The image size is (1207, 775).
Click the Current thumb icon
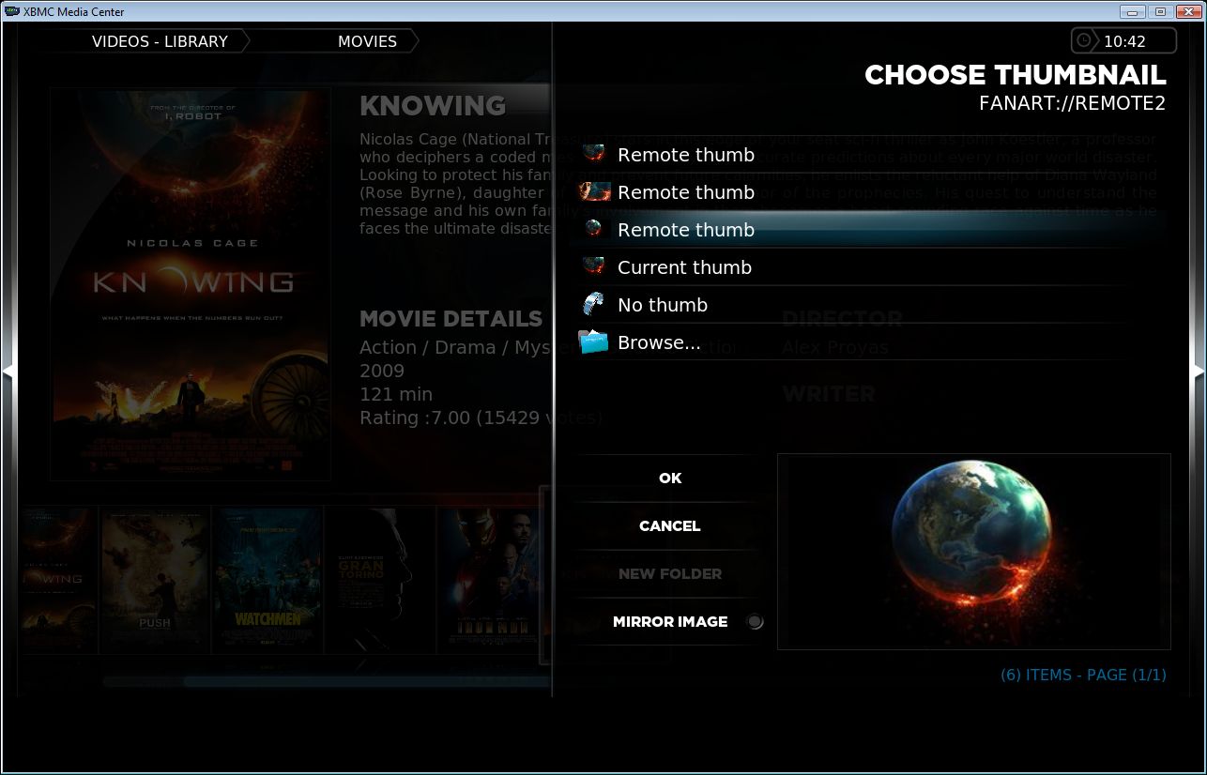[x=593, y=266]
